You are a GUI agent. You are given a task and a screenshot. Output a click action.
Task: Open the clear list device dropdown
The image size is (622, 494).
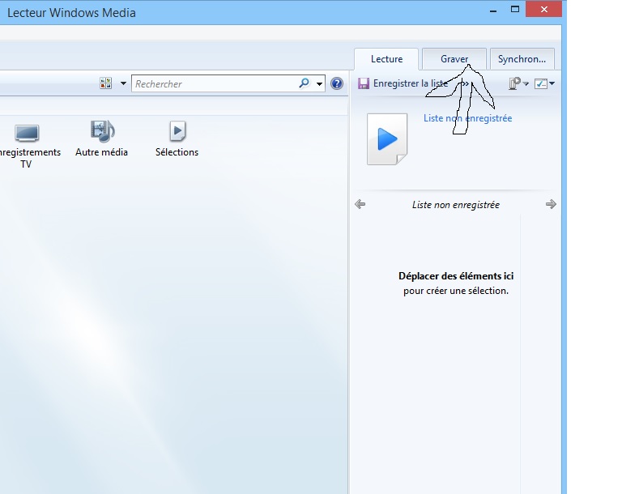click(x=518, y=83)
